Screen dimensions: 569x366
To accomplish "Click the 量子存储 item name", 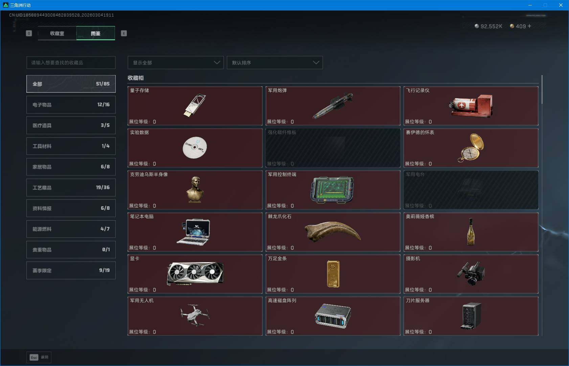I will (x=139, y=90).
